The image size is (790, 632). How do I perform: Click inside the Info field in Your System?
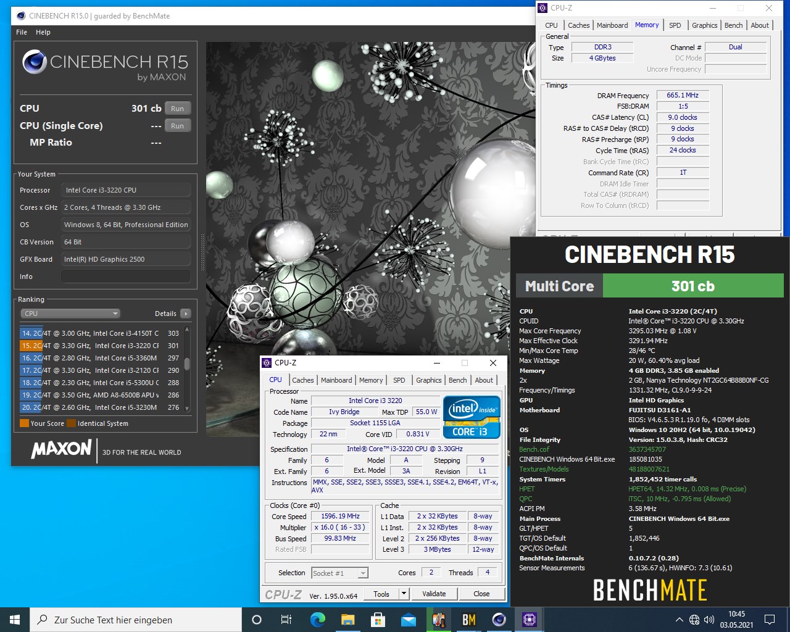(x=126, y=276)
